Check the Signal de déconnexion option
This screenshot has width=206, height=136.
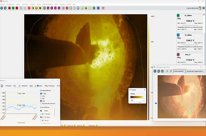click(x=41, y=103)
